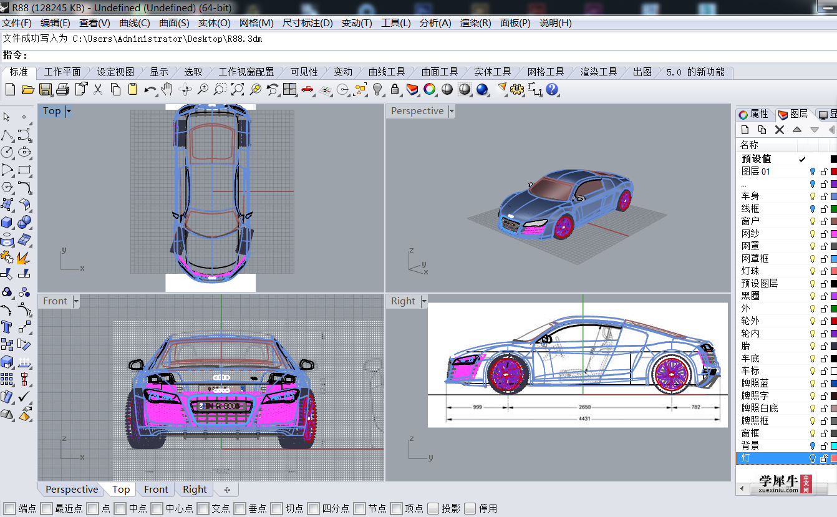Select the Polyline tool in left toolbar
837x517 pixels.
(x=7, y=135)
